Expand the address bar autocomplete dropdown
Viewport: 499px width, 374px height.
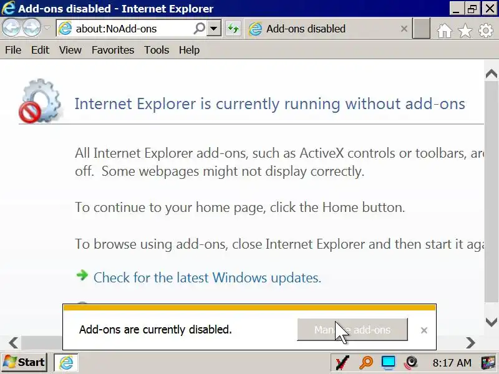pyautogui.click(x=214, y=29)
